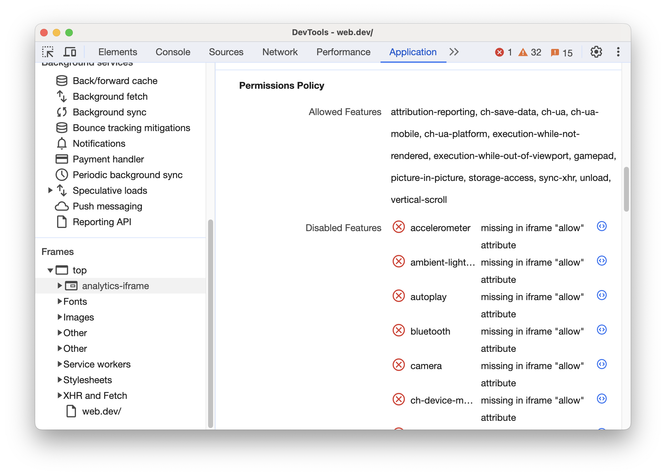Viewport: 666px width, 476px height.
Task: Click info link for accelerometer policy
Action: (602, 226)
